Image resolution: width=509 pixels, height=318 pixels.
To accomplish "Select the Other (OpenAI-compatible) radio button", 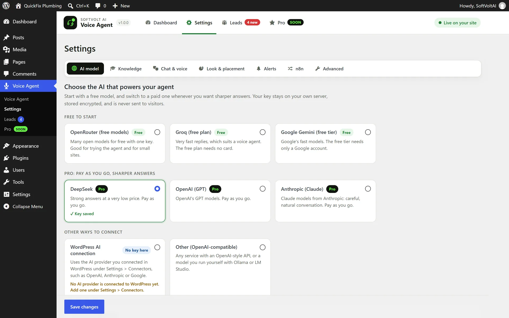I will (x=262, y=247).
